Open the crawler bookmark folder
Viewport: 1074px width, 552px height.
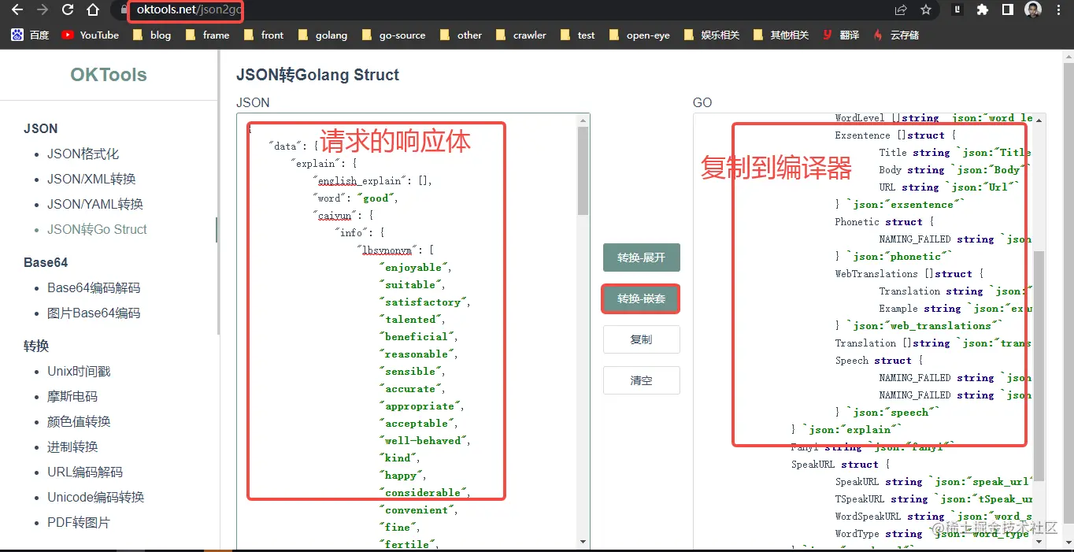[x=520, y=35]
